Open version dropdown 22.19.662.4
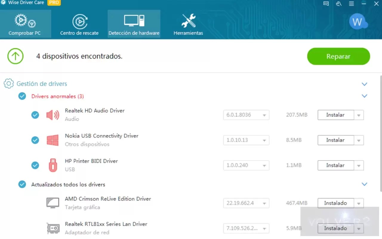 [x=246, y=203]
